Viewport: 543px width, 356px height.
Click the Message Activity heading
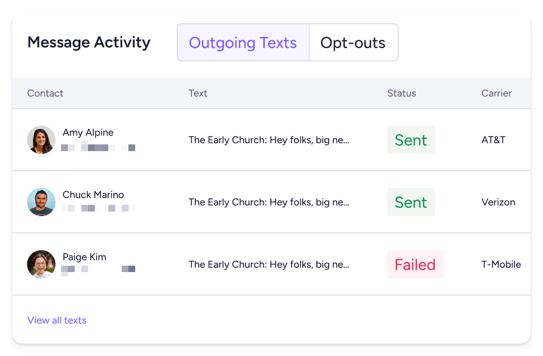click(89, 42)
